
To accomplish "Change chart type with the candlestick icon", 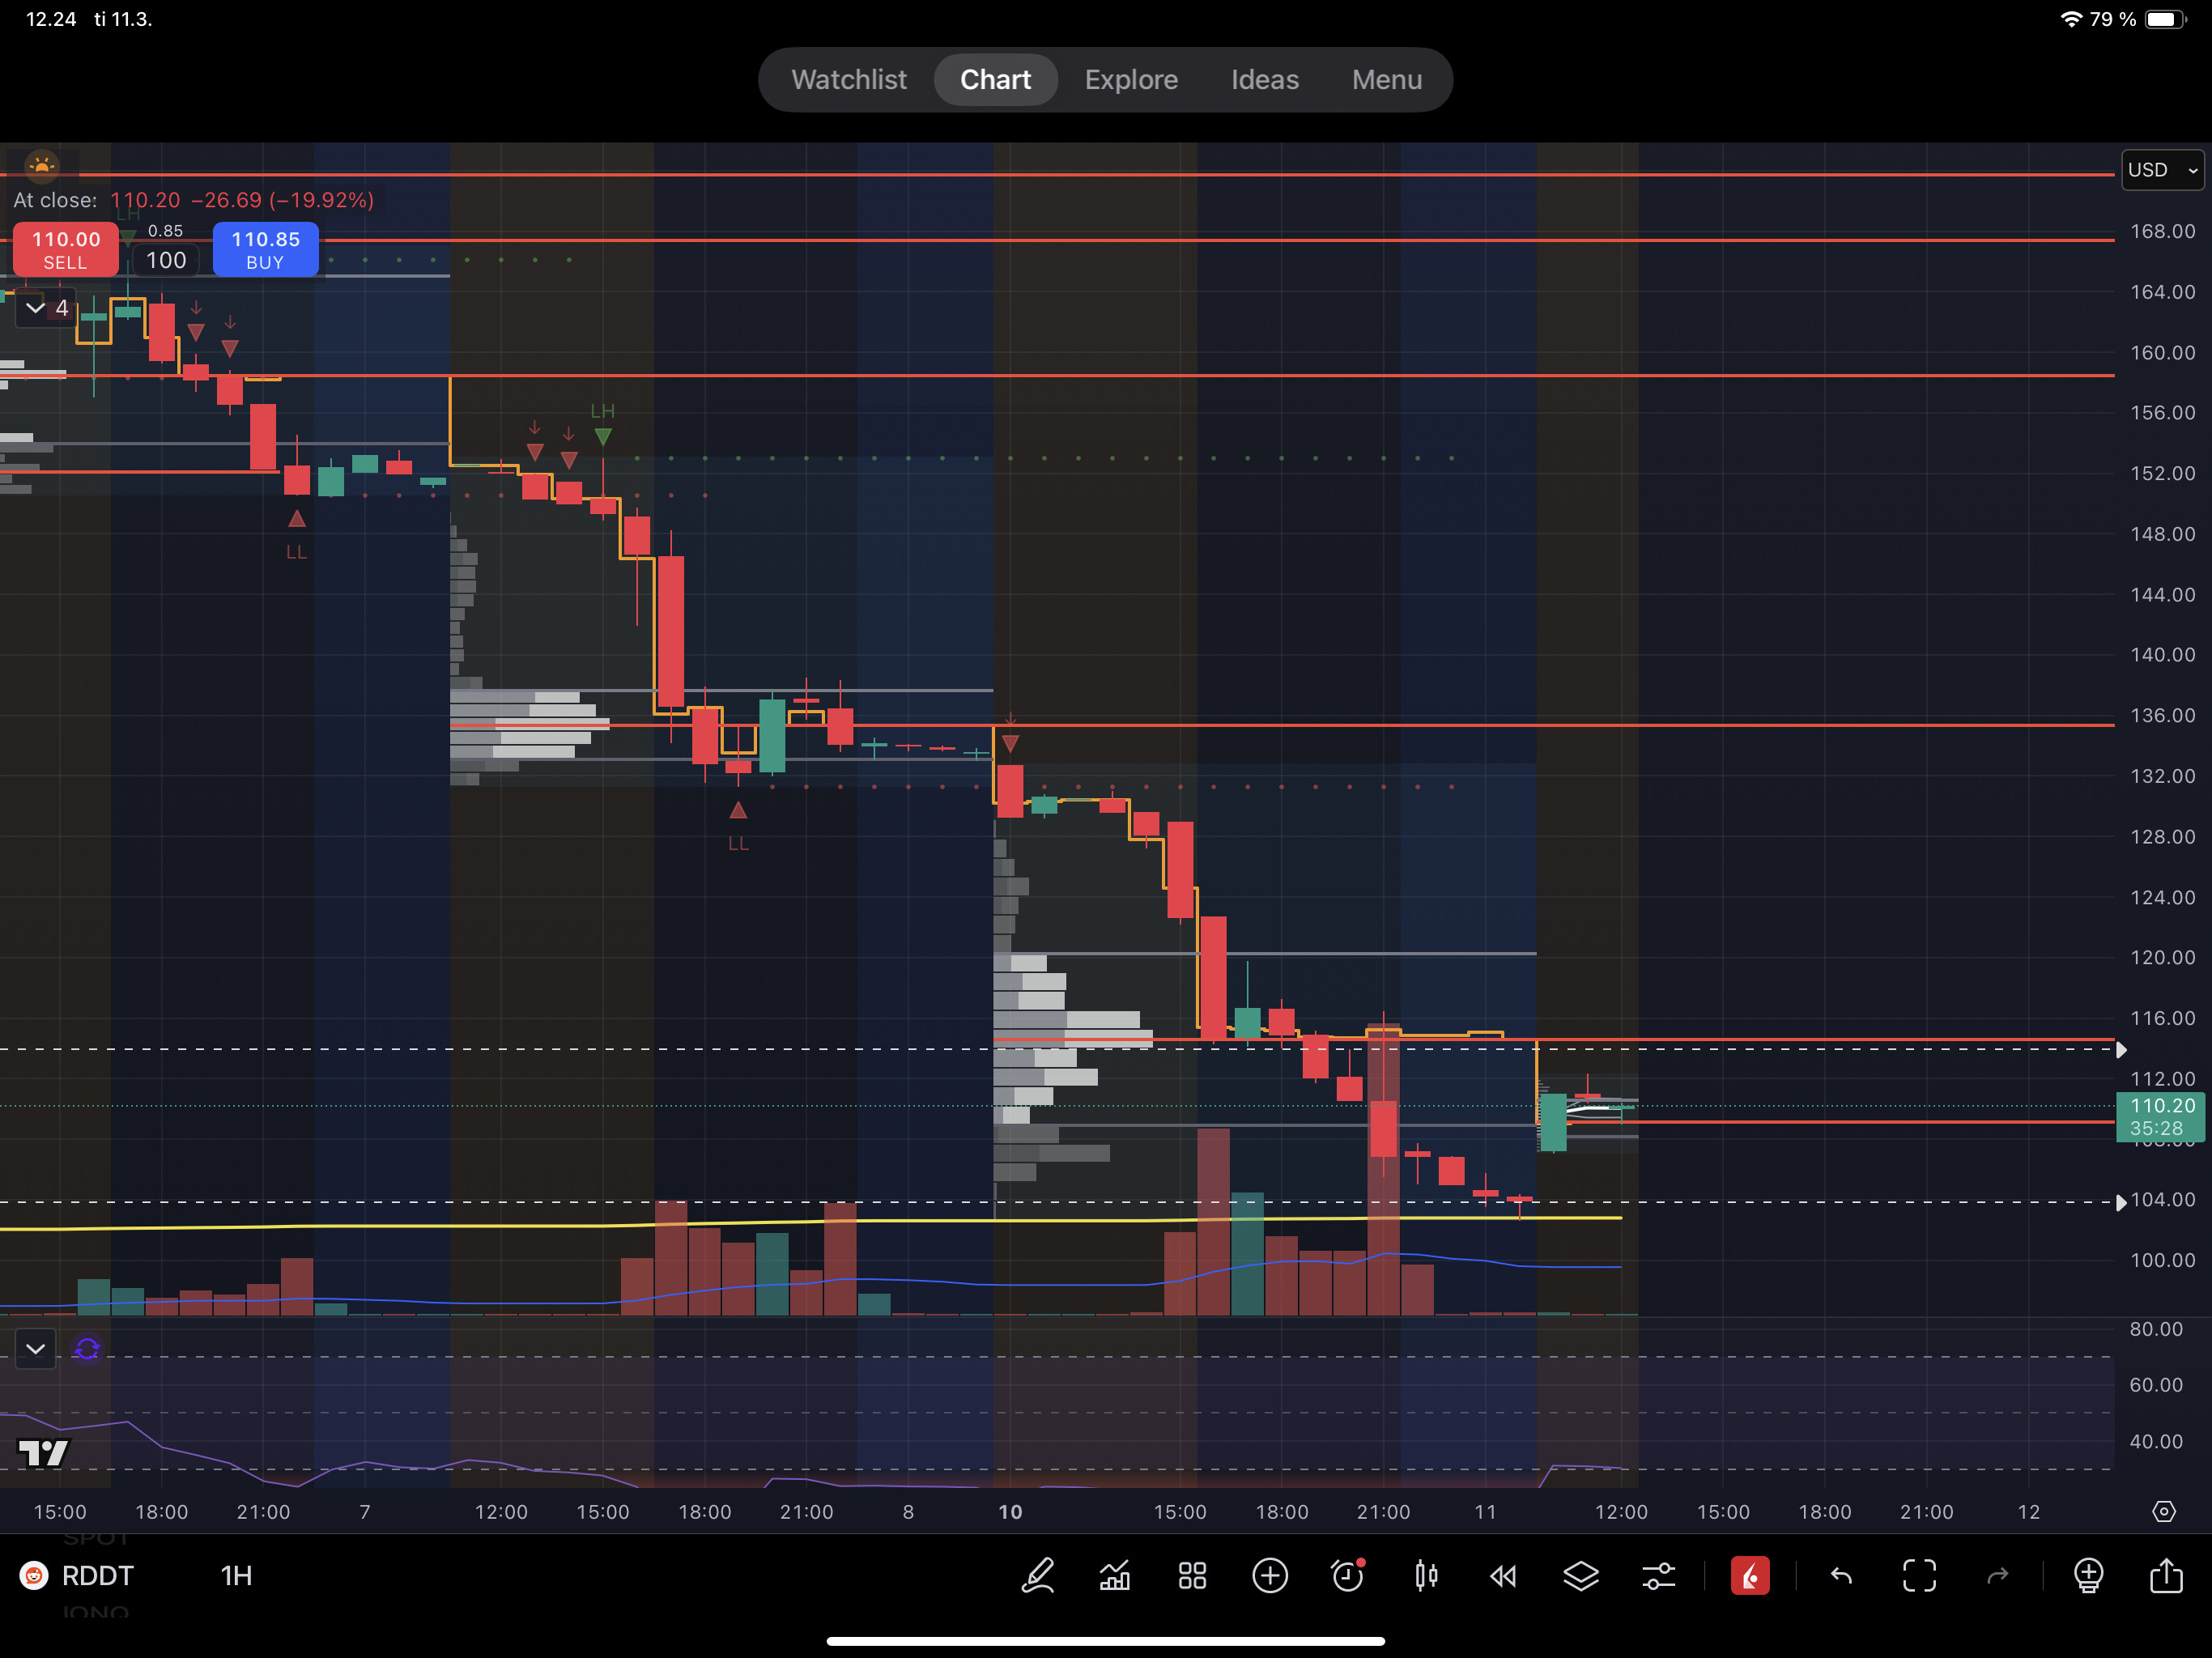I will [x=1426, y=1576].
